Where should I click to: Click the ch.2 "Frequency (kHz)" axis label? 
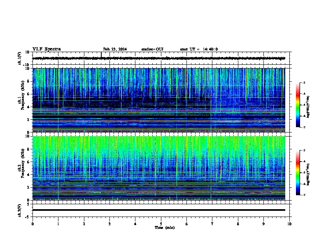click(x=22, y=163)
